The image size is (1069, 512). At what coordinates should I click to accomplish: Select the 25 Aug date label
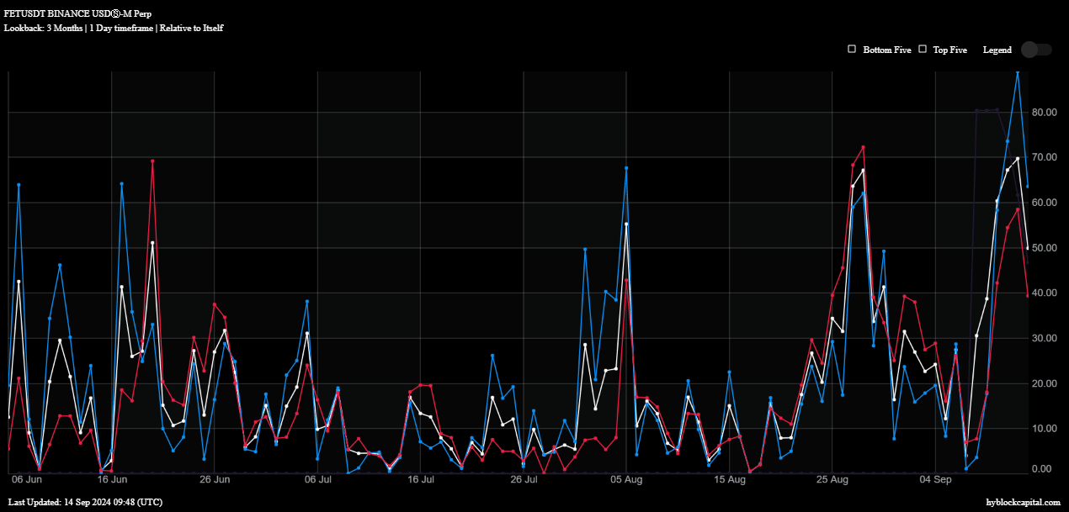coord(832,479)
